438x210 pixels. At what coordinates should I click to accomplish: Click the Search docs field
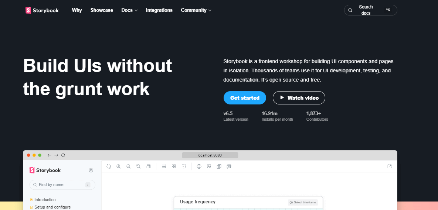pyautogui.click(x=371, y=10)
